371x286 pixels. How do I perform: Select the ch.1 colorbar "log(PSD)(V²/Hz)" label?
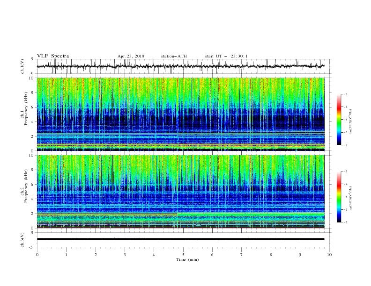tap(351, 122)
